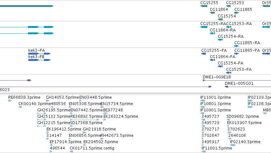
Task: Open transcript CG15254-RA
Action: point(231,37)
